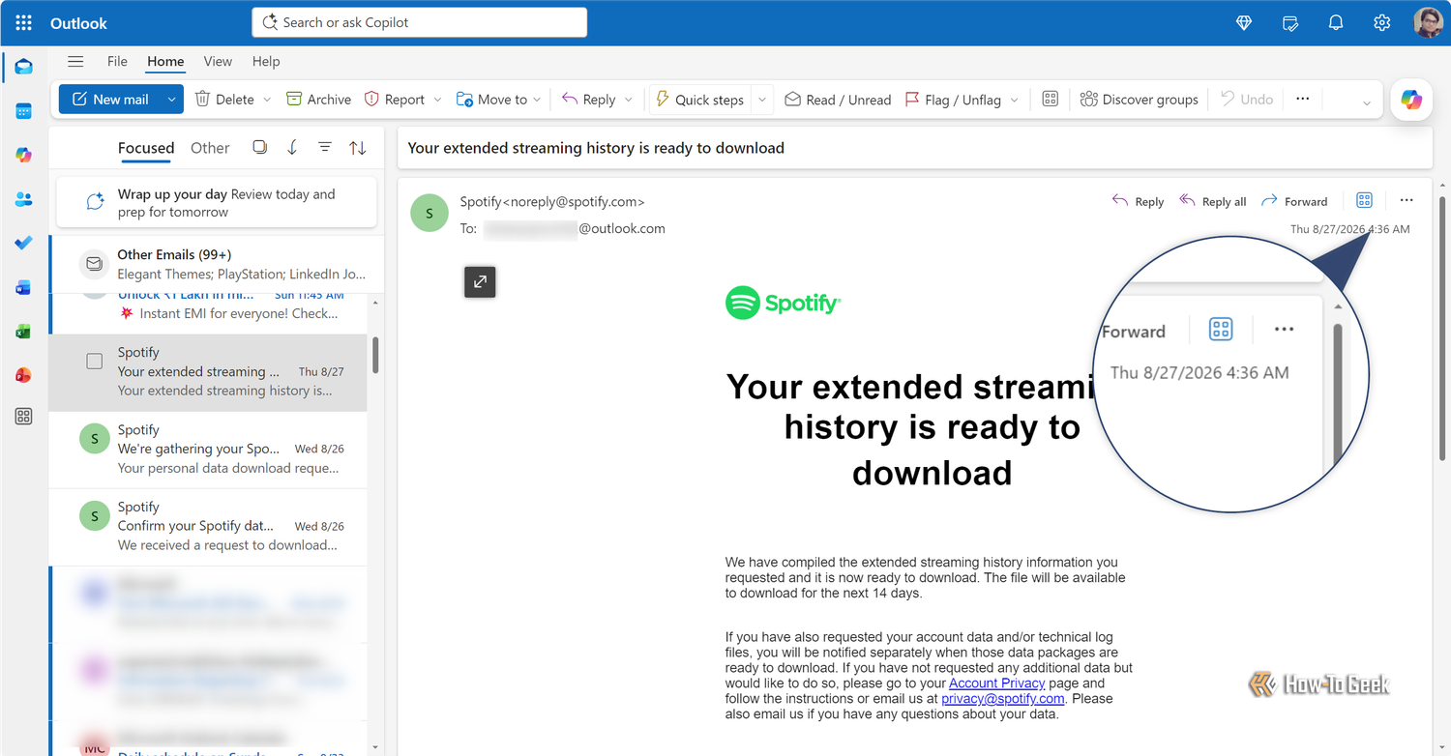1451x756 pixels.
Task: Click the message list scrollbar thumb
Action: (375, 355)
